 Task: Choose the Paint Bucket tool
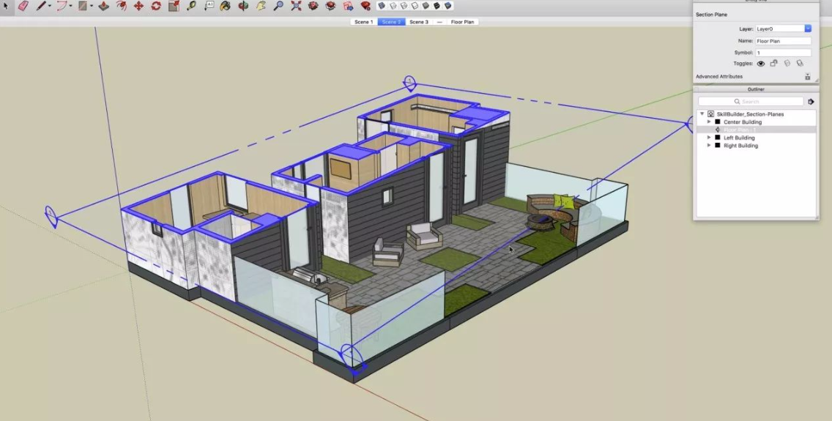point(226,6)
